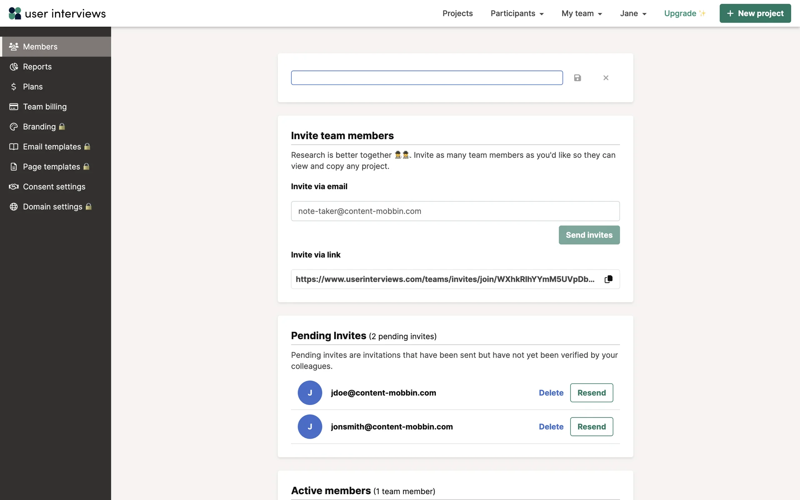Open Domain settings in the sidebar

click(52, 207)
